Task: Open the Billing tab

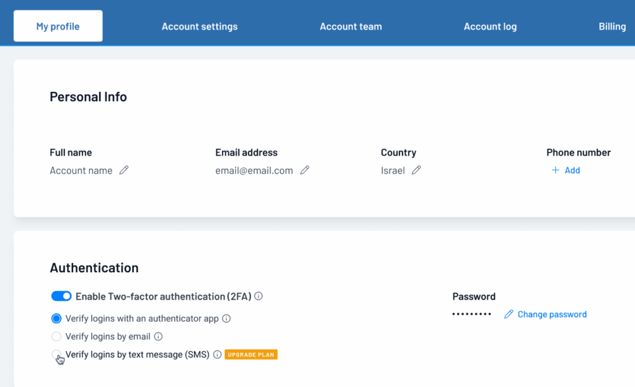Action: click(612, 27)
